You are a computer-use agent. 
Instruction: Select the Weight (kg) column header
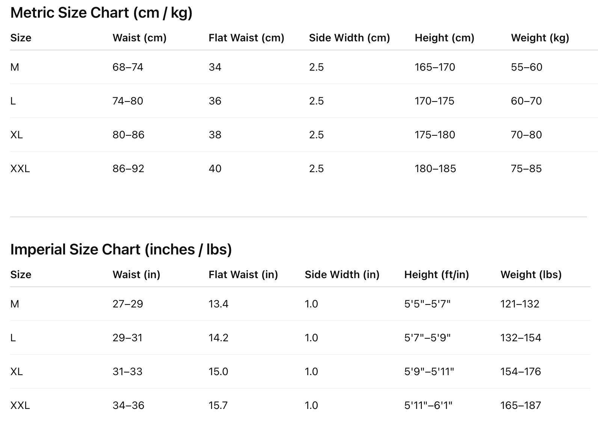pyautogui.click(x=540, y=38)
